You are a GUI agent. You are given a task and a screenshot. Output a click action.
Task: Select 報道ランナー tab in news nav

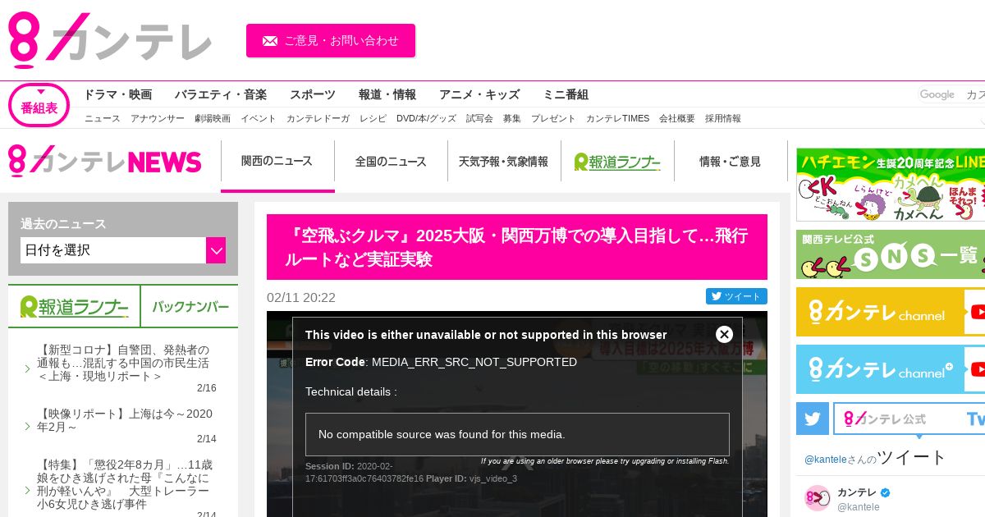(x=617, y=162)
